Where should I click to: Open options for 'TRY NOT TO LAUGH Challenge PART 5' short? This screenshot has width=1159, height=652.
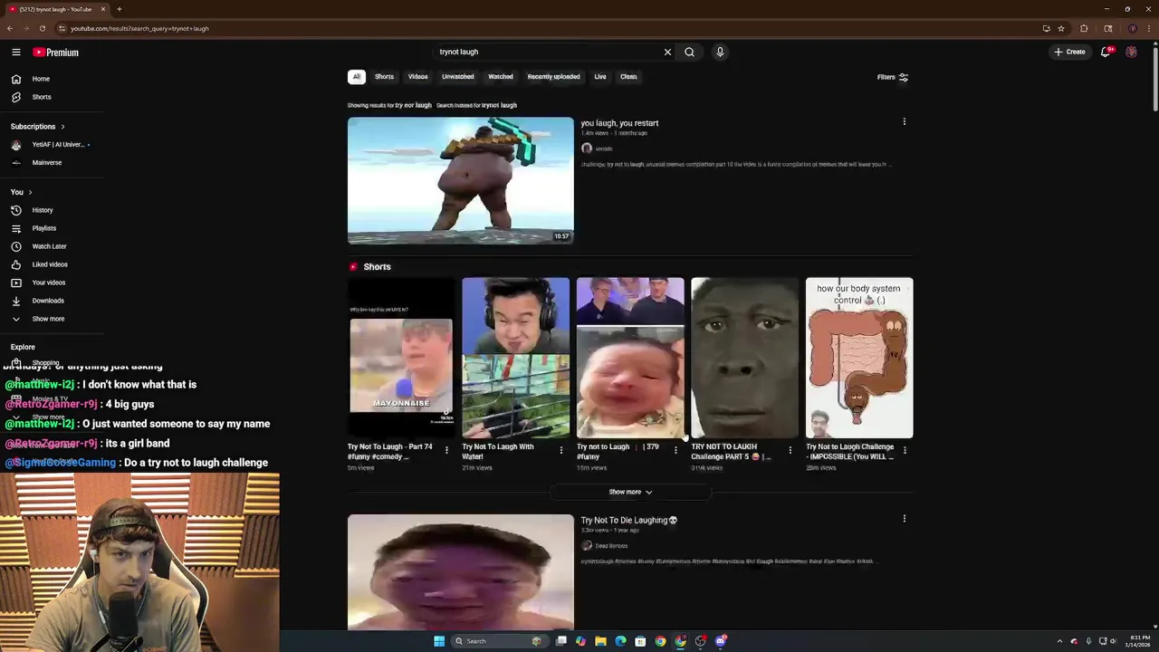tap(790, 450)
